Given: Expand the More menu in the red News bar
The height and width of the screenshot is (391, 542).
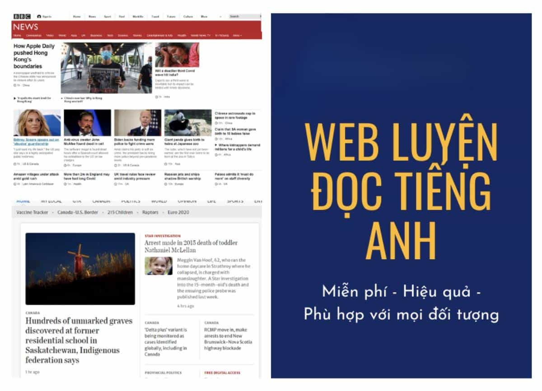Looking at the screenshot, I should coord(237,35).
